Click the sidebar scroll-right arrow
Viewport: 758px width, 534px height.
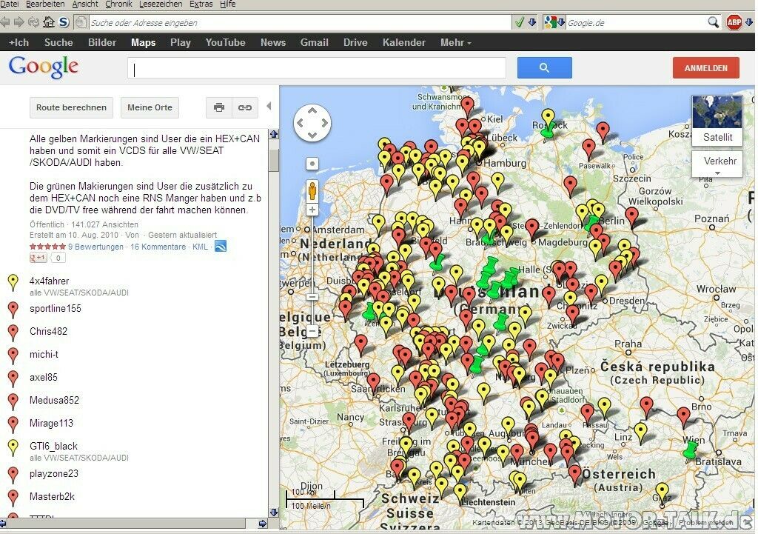(263, 524)
